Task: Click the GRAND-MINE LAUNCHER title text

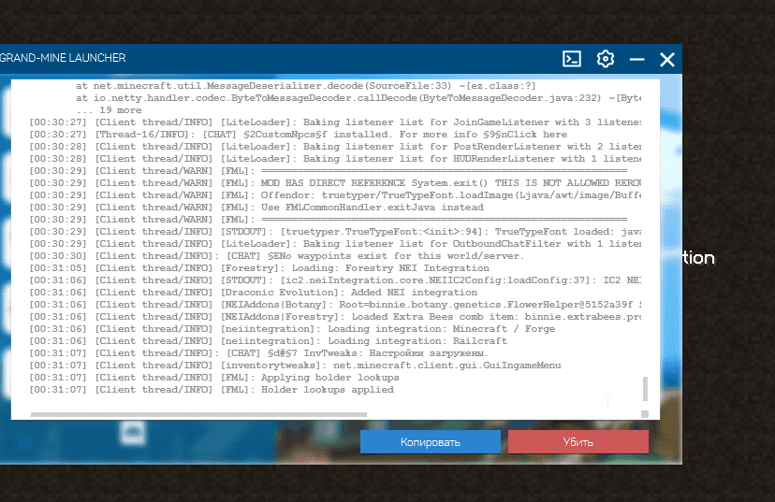Action: click(x=63, y=58)
